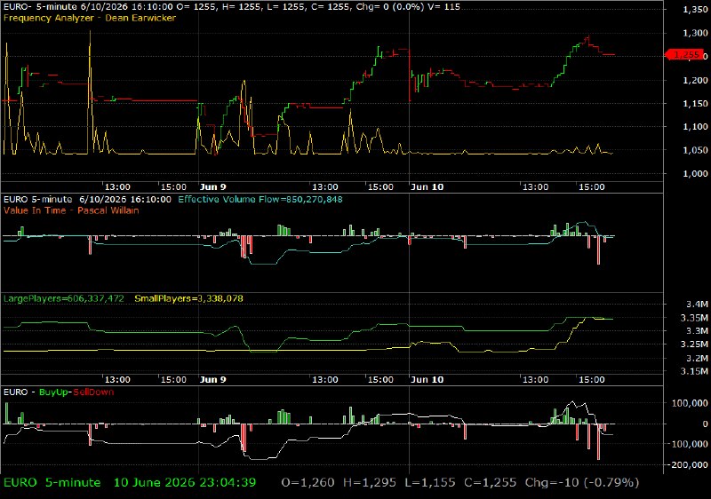Screen dimensions: 711x499
Task: Click the red 'SellDown' legend text
Action: click(93, 392)
